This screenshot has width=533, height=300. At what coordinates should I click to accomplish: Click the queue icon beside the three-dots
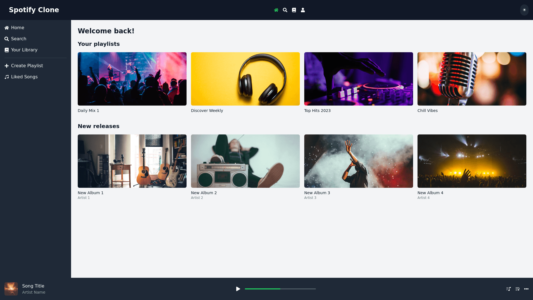pyautogui.click(x=517, y=289)
